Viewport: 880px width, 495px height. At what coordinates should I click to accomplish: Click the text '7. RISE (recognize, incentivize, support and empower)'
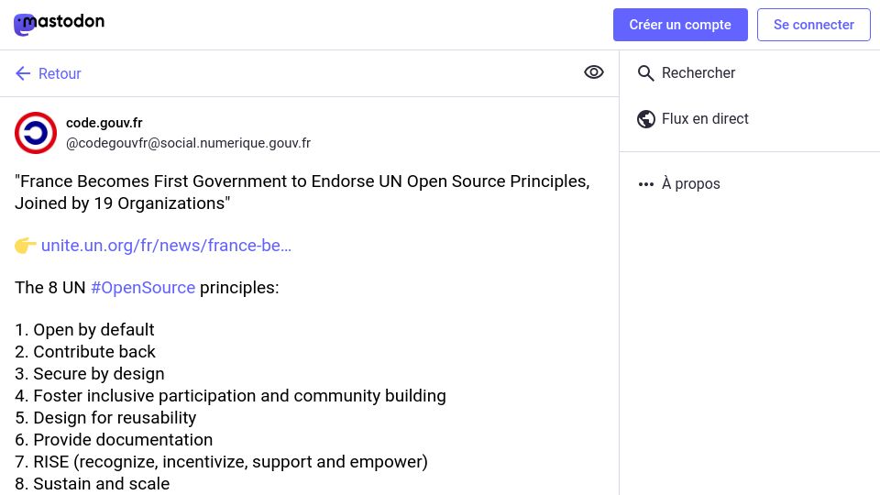click(221, 462)
